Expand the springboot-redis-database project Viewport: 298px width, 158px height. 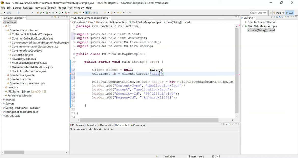pos(2,112)
